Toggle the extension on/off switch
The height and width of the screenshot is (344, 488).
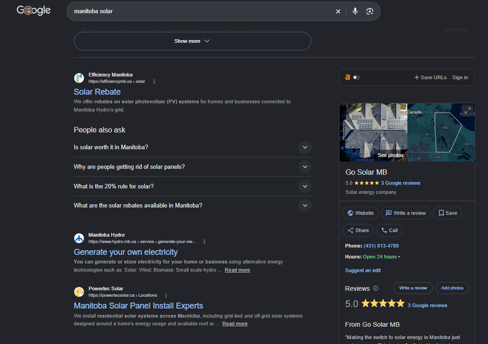(356, 77)
